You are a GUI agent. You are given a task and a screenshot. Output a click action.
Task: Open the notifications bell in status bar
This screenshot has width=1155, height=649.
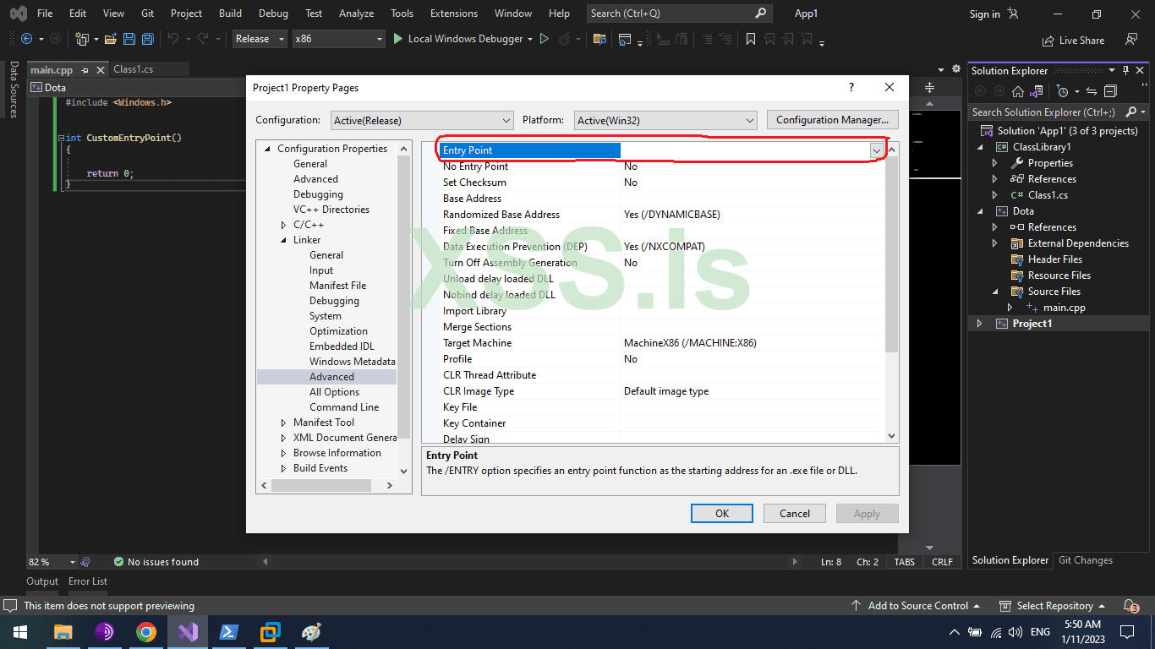pyautogui.click(x=1130, y=606)
